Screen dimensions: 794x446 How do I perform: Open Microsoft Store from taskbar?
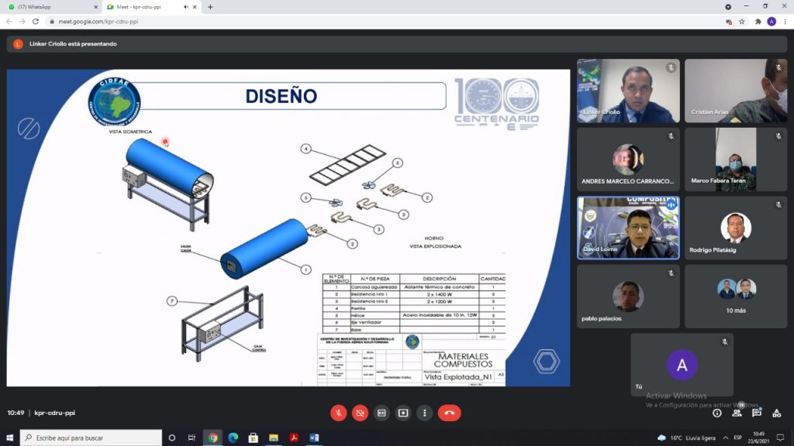pos(254,438)
